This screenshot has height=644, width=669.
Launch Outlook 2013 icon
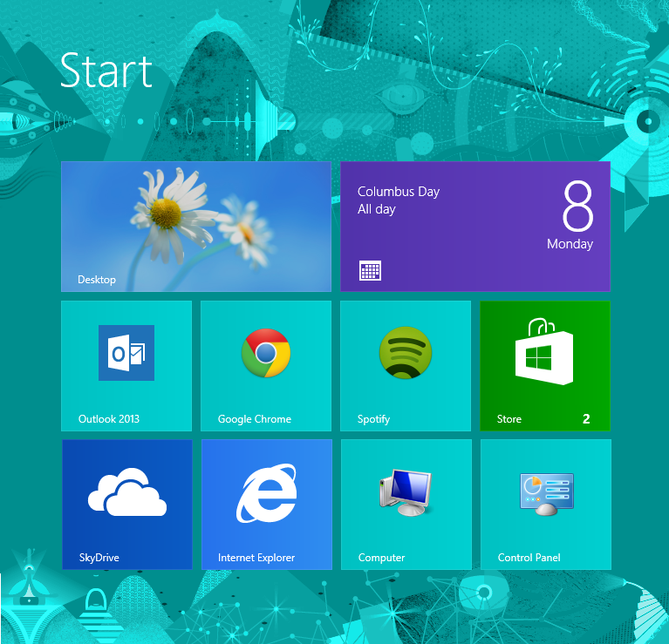tap(126, 353)
